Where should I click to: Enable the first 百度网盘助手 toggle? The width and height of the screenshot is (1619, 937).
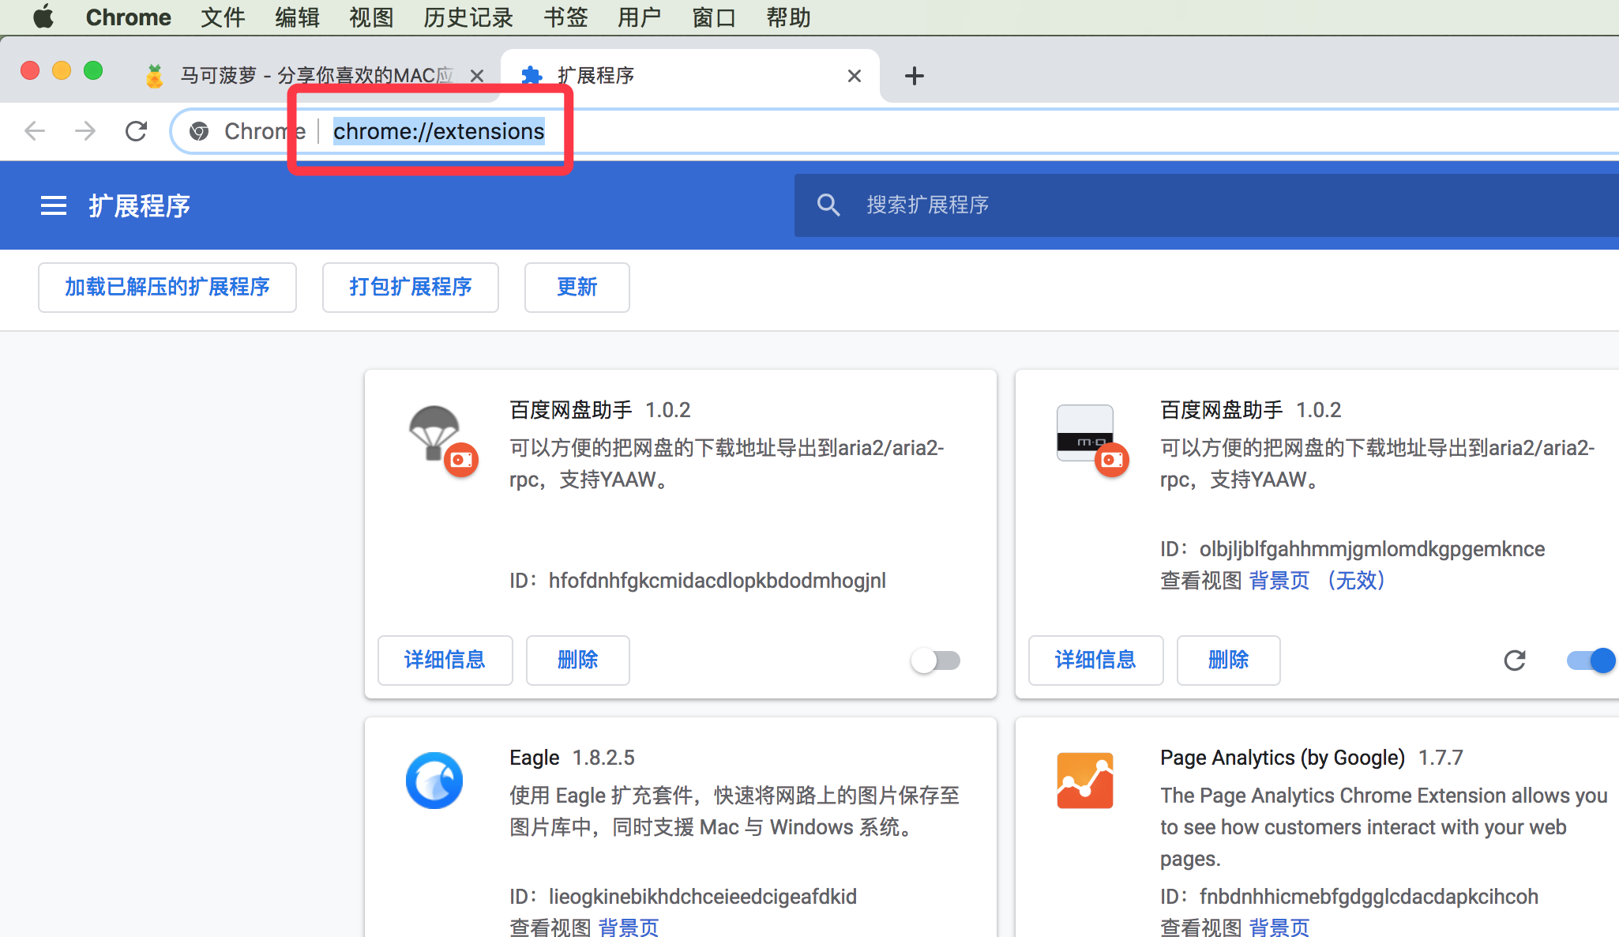point(936,660)
